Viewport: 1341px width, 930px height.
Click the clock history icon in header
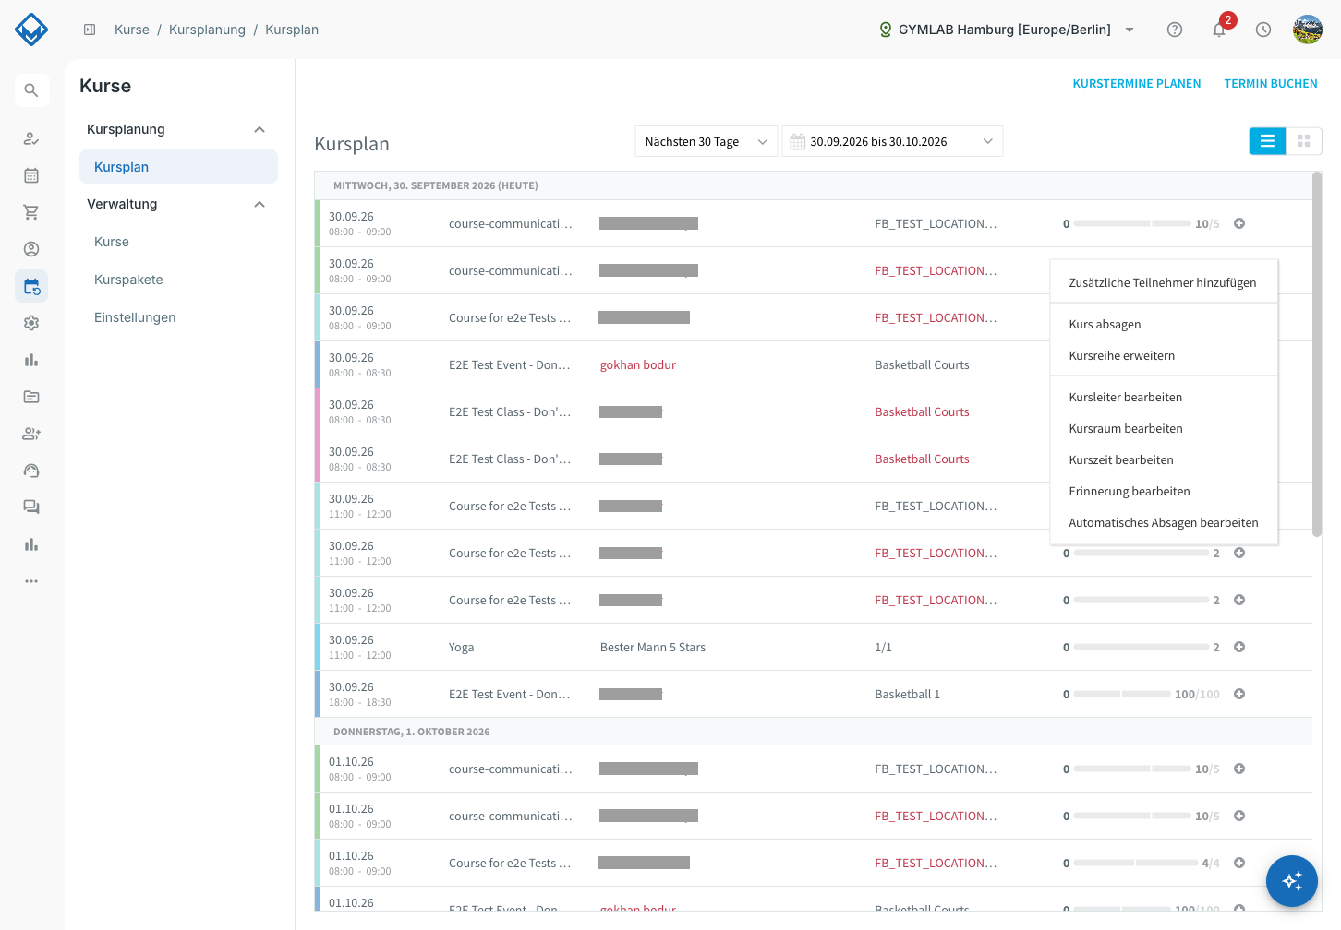[1263, 30]
